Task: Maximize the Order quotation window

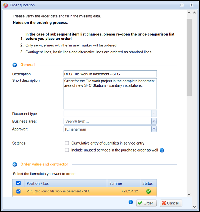Action: (x=182, y=5)
